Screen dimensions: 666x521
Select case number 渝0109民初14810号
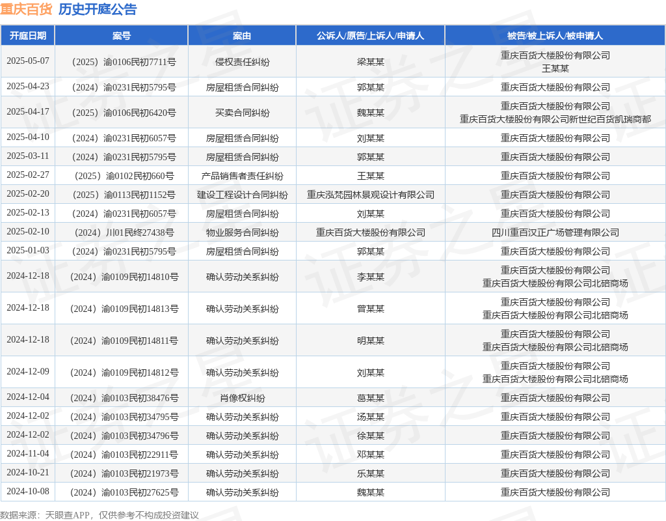click(x=124, y=277)
